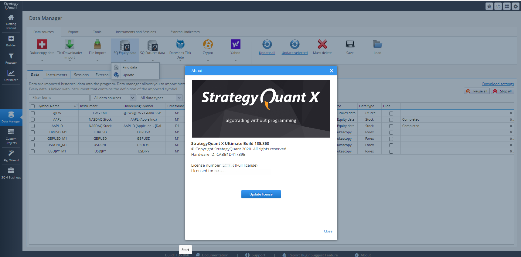Click the Close link in About
Viewport: 521px width, 257px height.
coord(328,231)
